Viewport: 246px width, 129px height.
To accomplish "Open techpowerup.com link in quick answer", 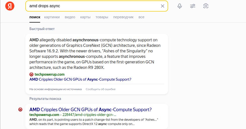I will 50,74.
